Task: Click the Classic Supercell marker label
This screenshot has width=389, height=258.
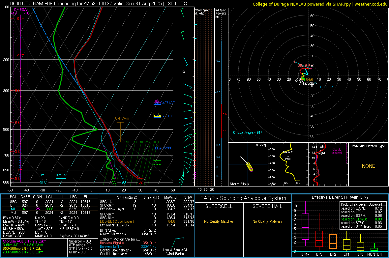Action: [x=337, y=151]
